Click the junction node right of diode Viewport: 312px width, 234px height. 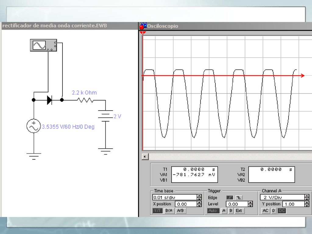(62, 100)
